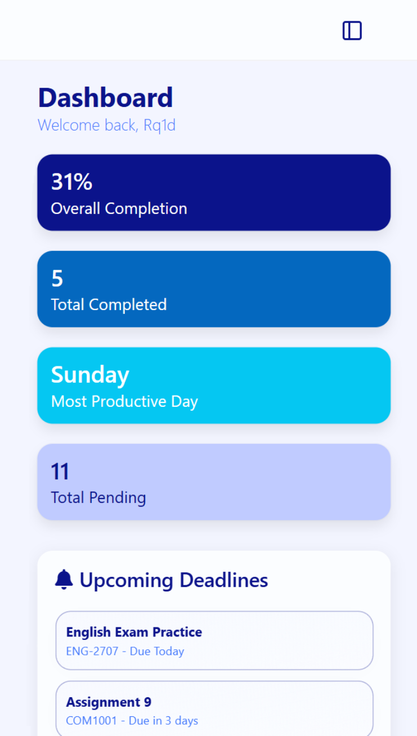Click the number 11 in the pending card

(x=60, y=472)
